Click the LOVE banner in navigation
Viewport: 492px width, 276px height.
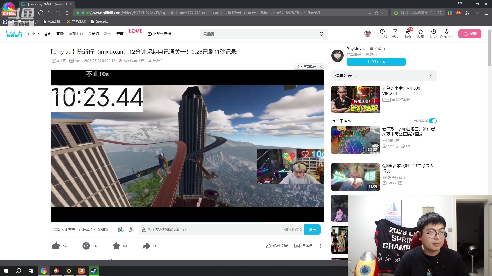pyautogui.click(x=135, y=31)
